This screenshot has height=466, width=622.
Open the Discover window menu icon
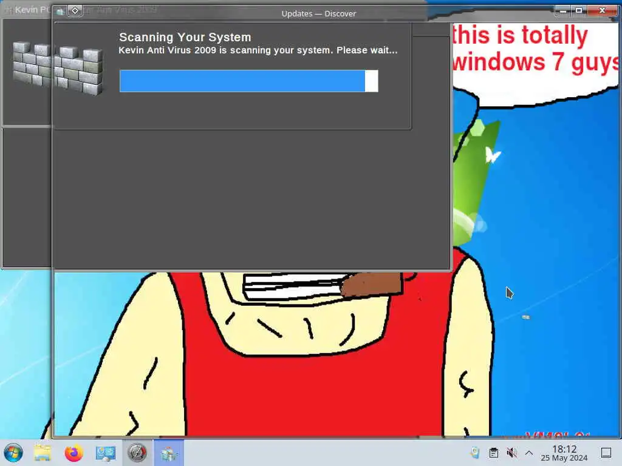[60, 12]
